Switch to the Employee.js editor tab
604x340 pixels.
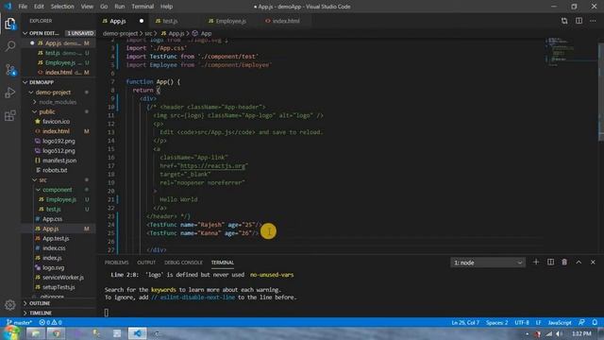(x=230, y=21)
